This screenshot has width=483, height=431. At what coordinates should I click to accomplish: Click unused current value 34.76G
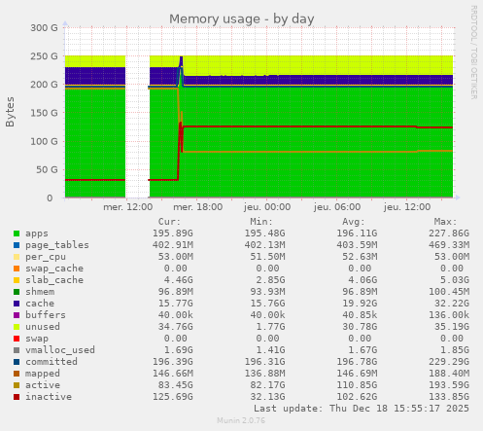(x=176, y=327)
